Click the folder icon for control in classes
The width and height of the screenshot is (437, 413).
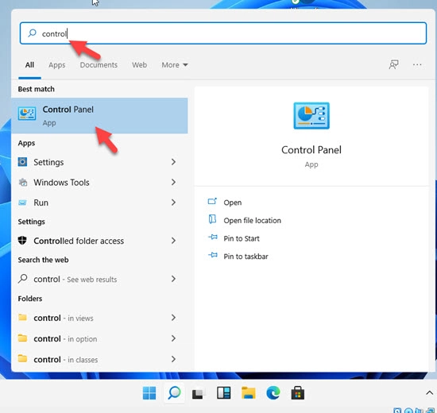click(22, 358)
